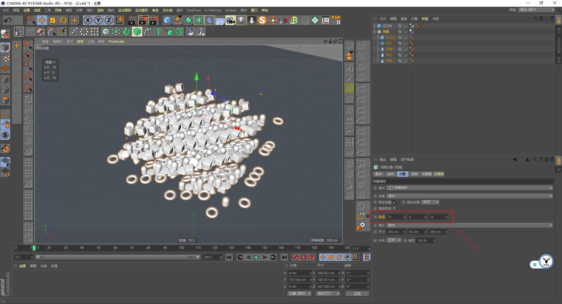Enable the 渲染实例 checkbox
This screenshot has width=562, height=304.
[394, 208]
